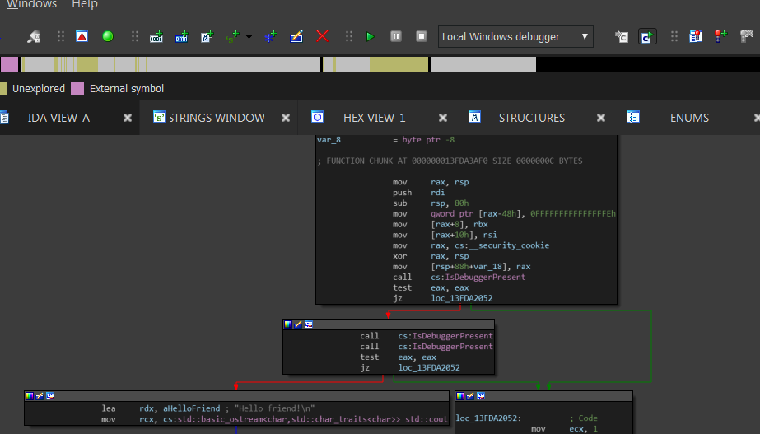Click the breakpoint list toolbar icon

(696, 36)
